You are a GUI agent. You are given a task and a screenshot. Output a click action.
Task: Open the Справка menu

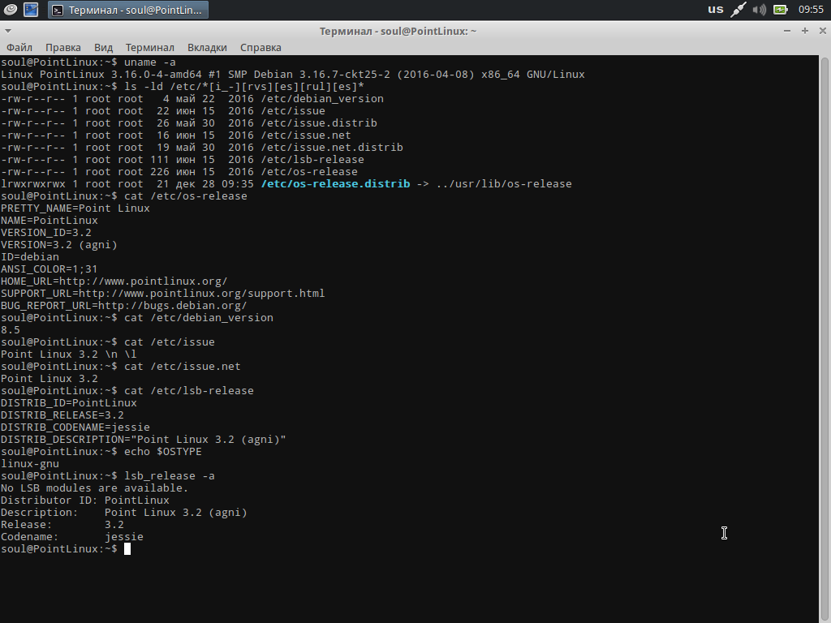coord(260,47)
